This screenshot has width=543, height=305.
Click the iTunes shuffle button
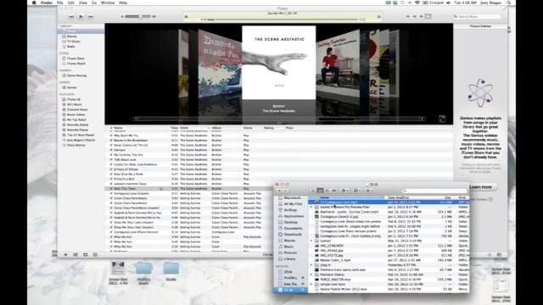[x=76, y=255]
